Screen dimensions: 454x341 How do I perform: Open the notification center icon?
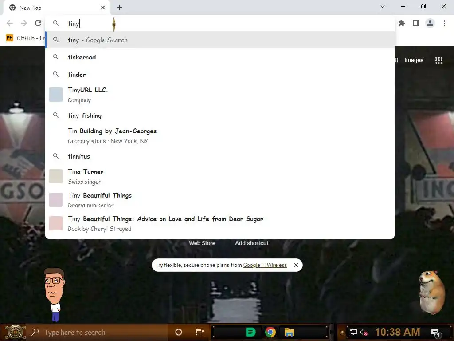tap(435, 332)
